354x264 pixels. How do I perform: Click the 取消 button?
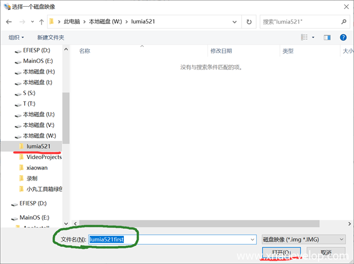pyautogui.click(x=325, y=253)
